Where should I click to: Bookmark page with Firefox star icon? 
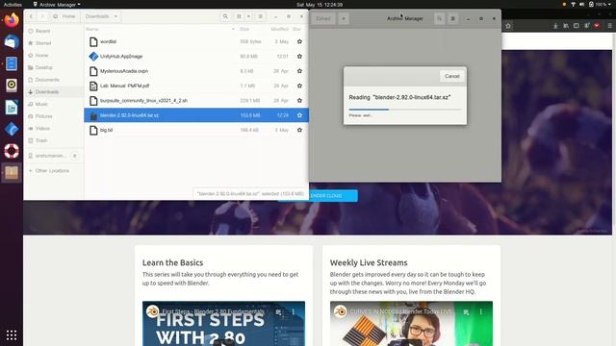click(508, 26)
